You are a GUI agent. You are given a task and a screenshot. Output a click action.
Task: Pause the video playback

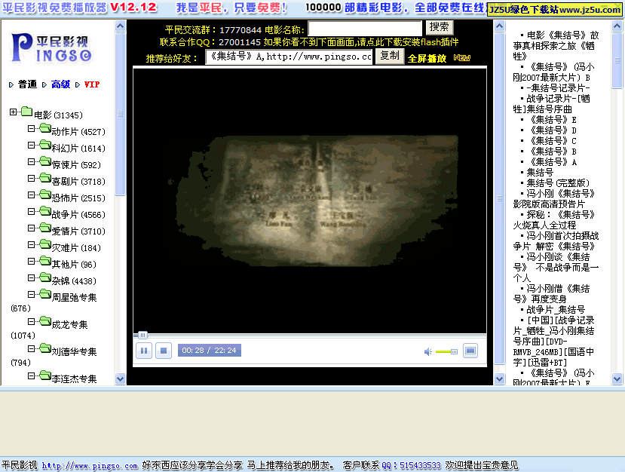pyautogui.click(x=144, y=351)
